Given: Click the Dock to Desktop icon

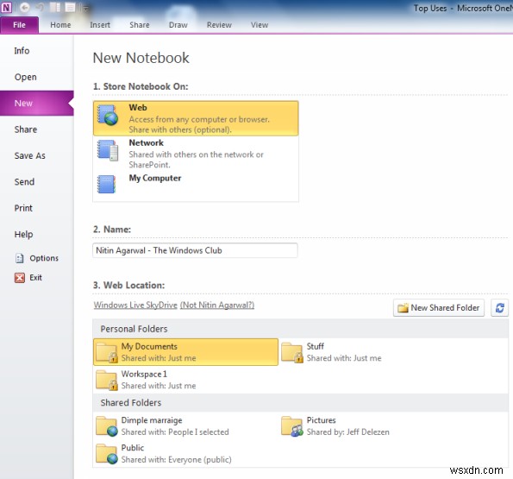Looking at the screenshot, I should coord(56,7).
